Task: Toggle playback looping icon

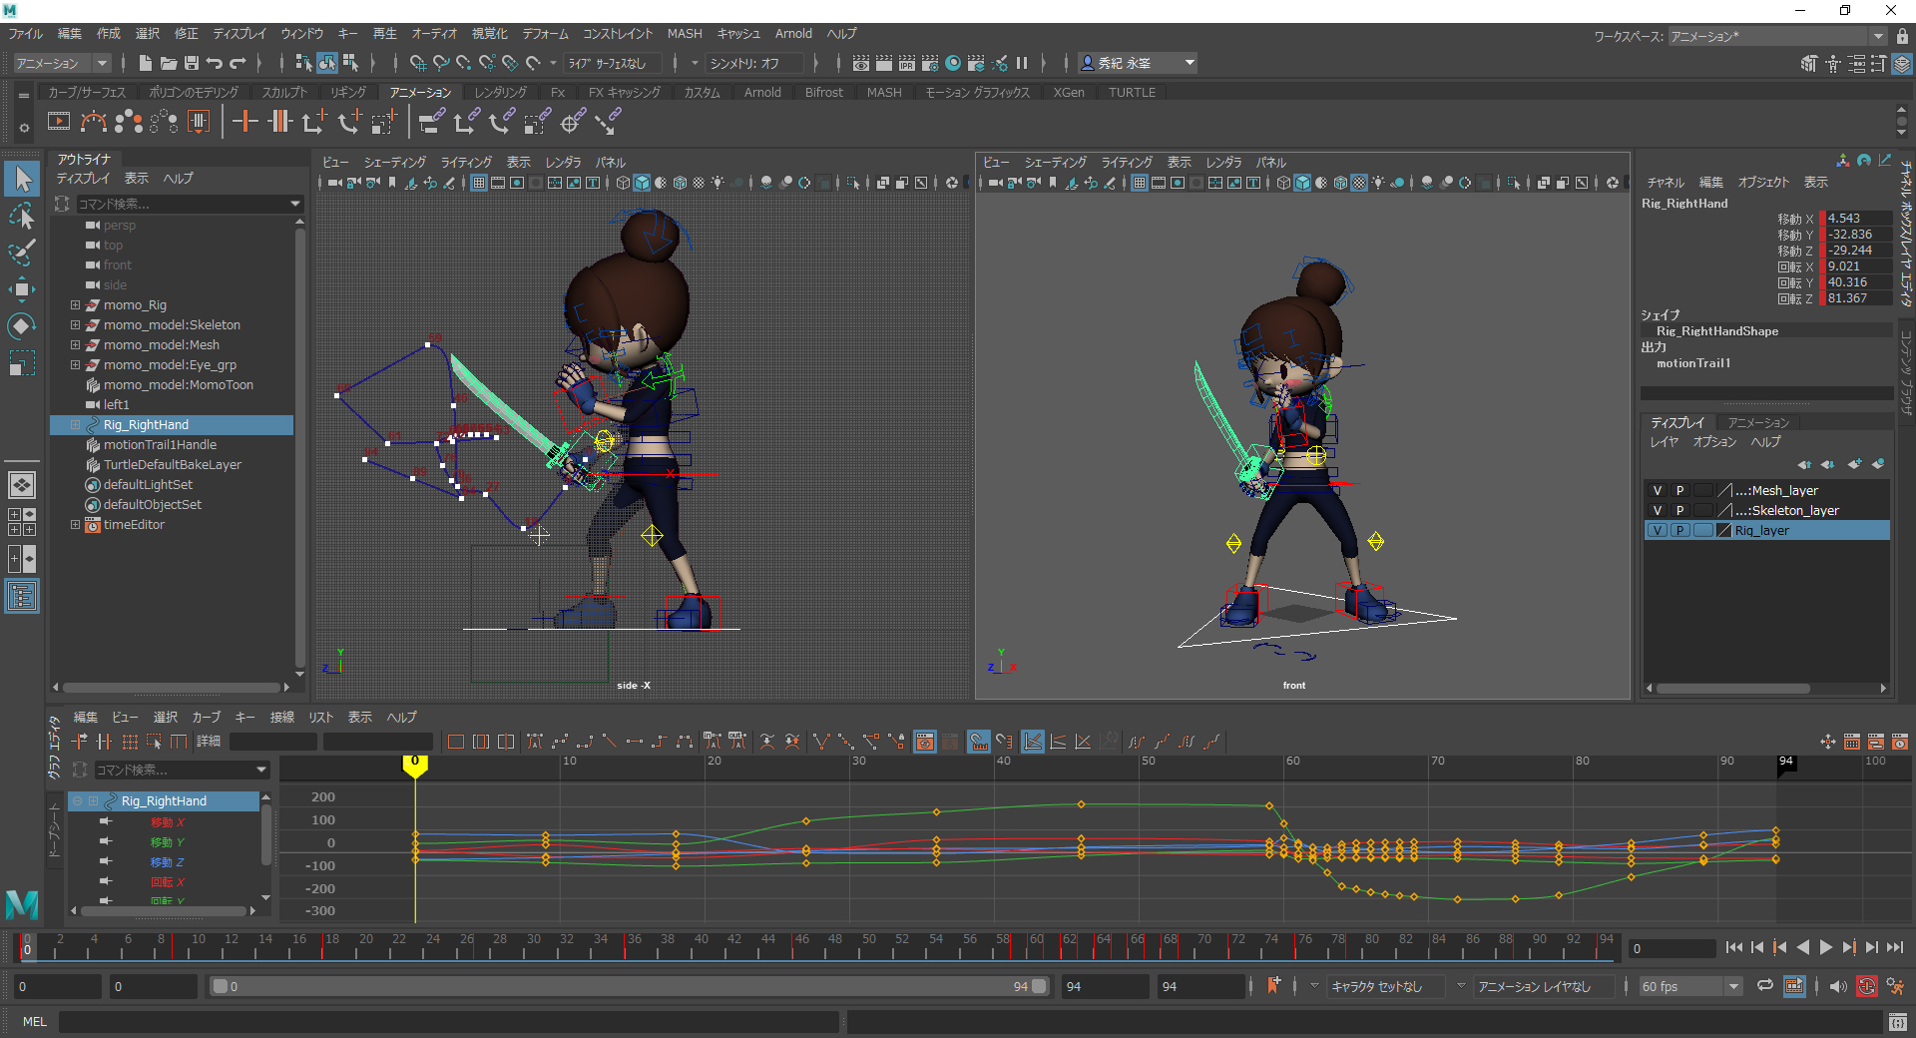Action: [x=1764, y=986]
